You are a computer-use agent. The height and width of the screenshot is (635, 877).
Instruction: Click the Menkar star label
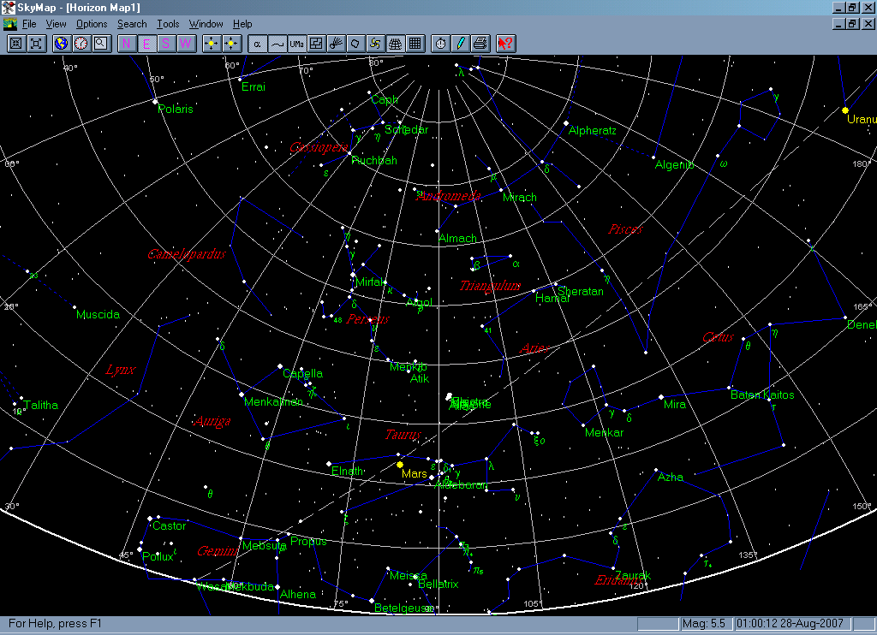[x=604, y=433]
